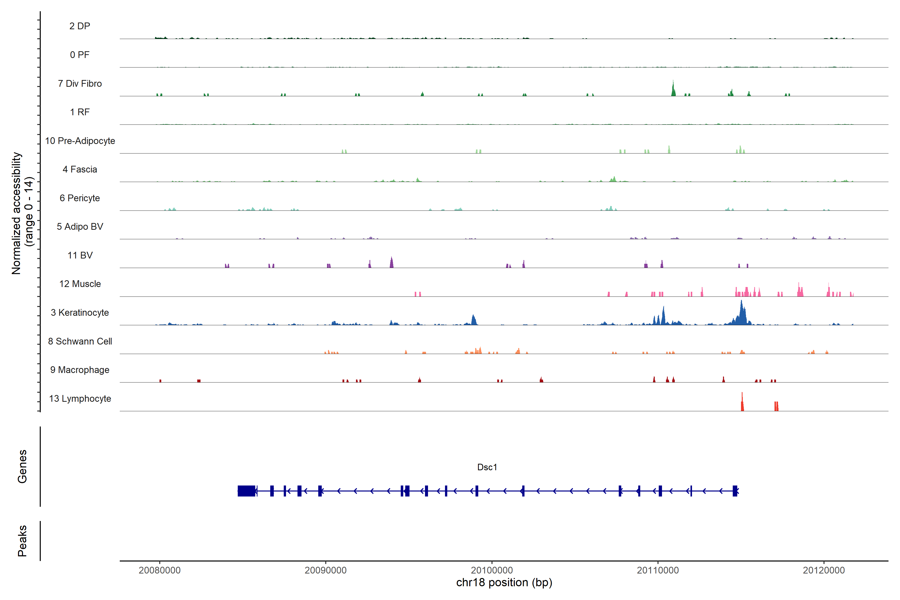The image size is (900, 600).
Task: Click the tallest Keratinocyte accessibility peak
Action: tap(741, 312)
